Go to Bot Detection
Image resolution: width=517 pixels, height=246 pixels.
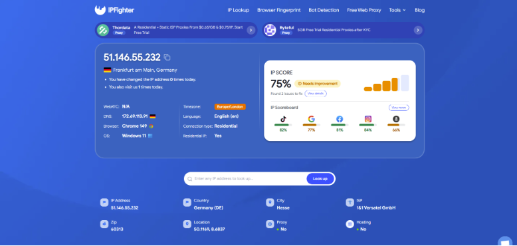(x=324, y=10)
